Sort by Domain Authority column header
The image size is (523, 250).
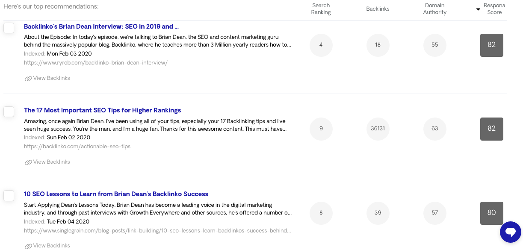click(435, 9)
